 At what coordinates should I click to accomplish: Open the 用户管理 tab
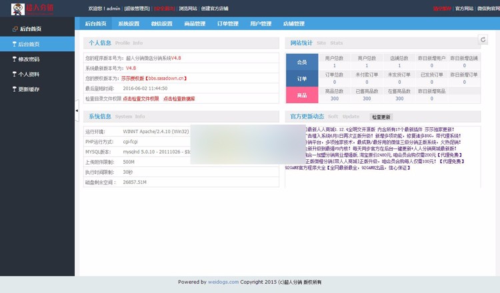click(261, 23)
